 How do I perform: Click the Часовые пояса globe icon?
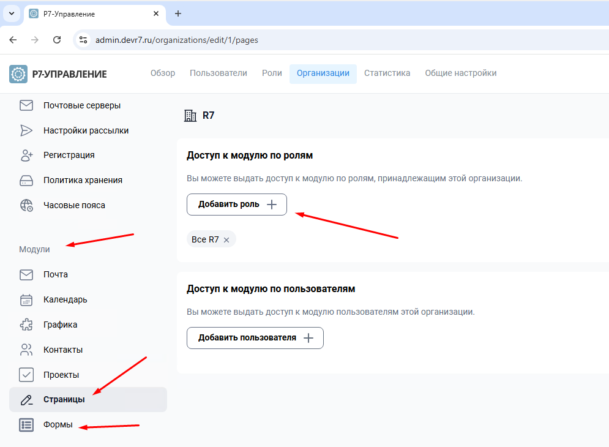(x=26, y=205)
